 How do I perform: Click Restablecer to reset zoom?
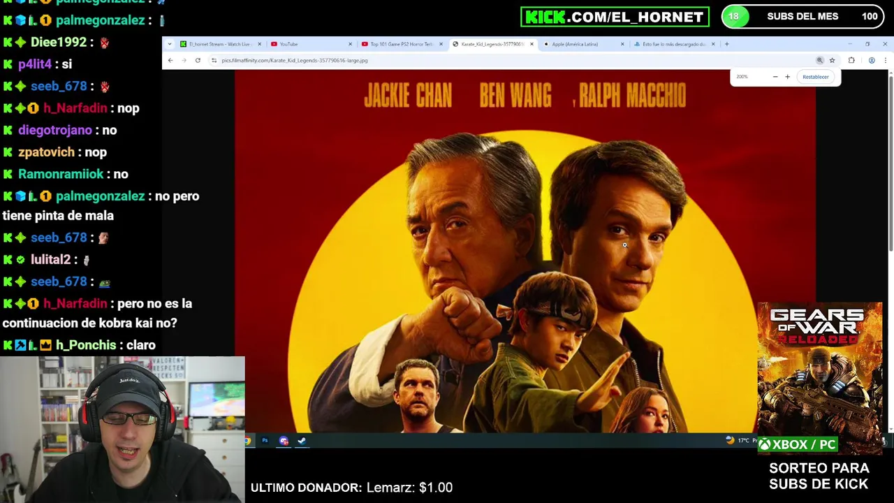pyautogui.click(x=816, y=77)
